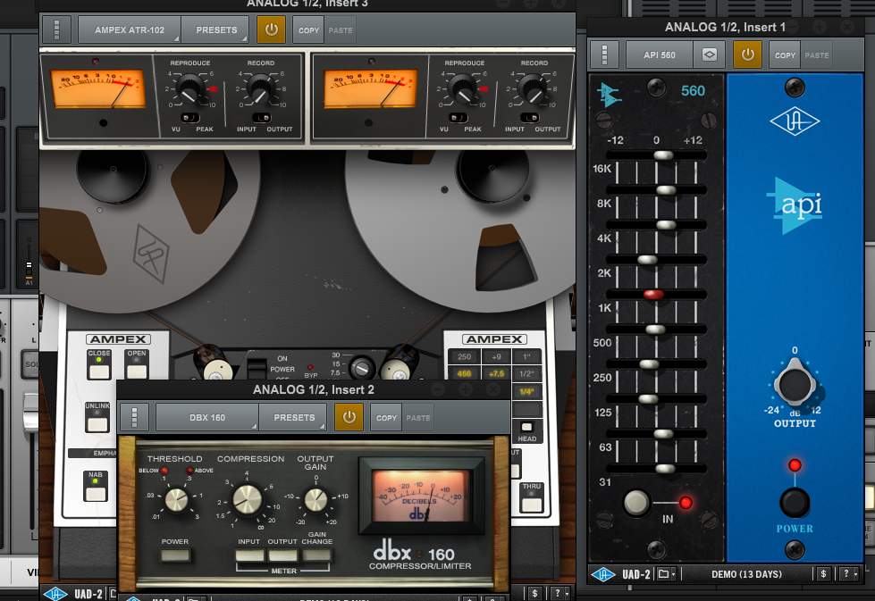Image resolution: width=875 pixels, height=601 pixels.
Task: Click the Ampex ATR-102 window drag handle icon
Action: coord(56,29)
